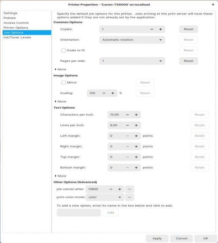Increase Characters per inch value
The height and width of the screenshot is (243, 218).
pos(136,115)
